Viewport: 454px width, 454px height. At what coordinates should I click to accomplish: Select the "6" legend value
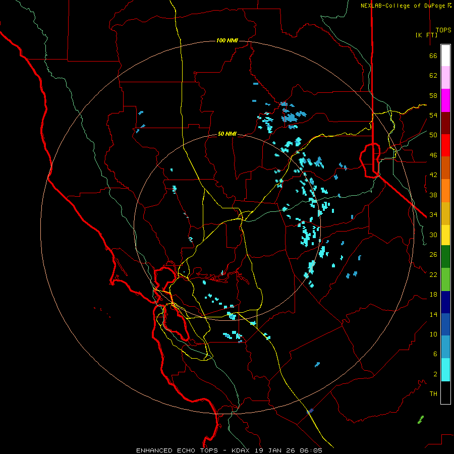pos(435,354)
